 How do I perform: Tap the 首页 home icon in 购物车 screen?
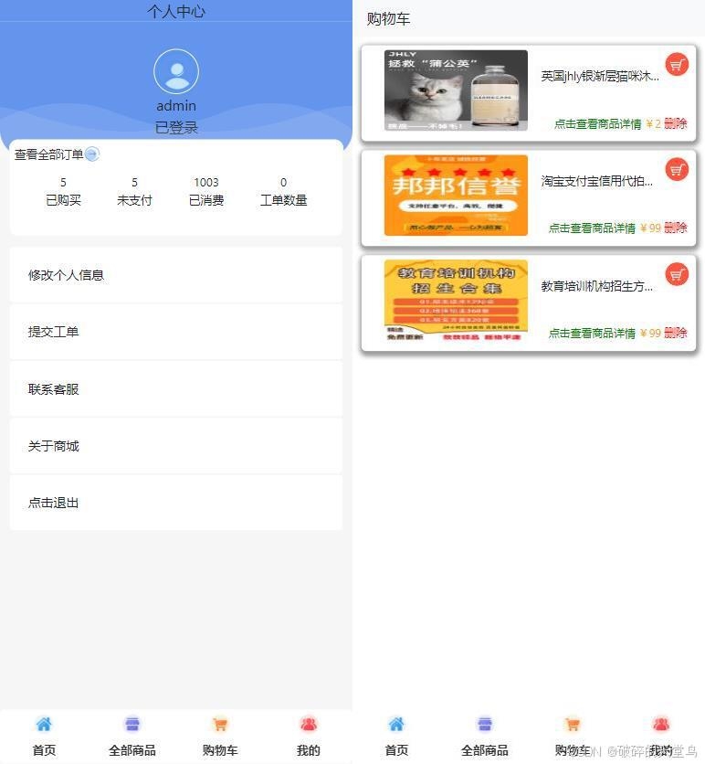tap(396, 725)
